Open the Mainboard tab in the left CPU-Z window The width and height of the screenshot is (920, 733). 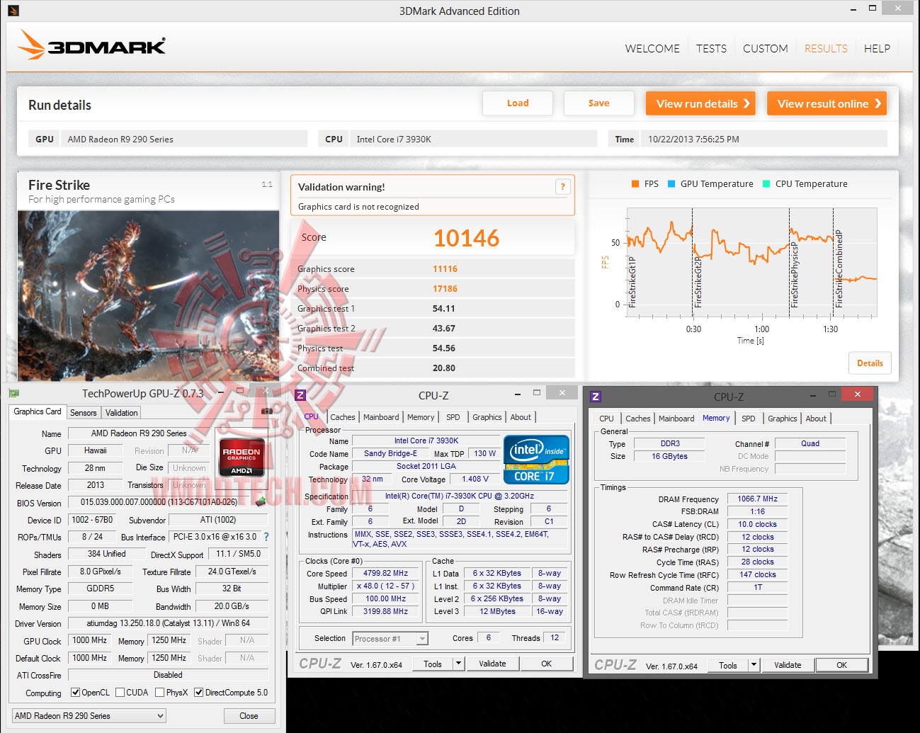(x=381, y=417)
